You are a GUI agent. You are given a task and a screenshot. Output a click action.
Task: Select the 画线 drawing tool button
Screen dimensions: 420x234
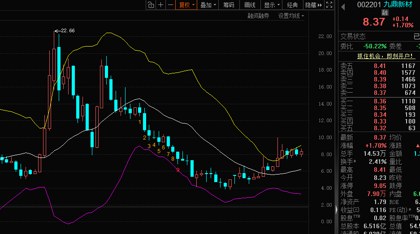[x=250, y=5]
